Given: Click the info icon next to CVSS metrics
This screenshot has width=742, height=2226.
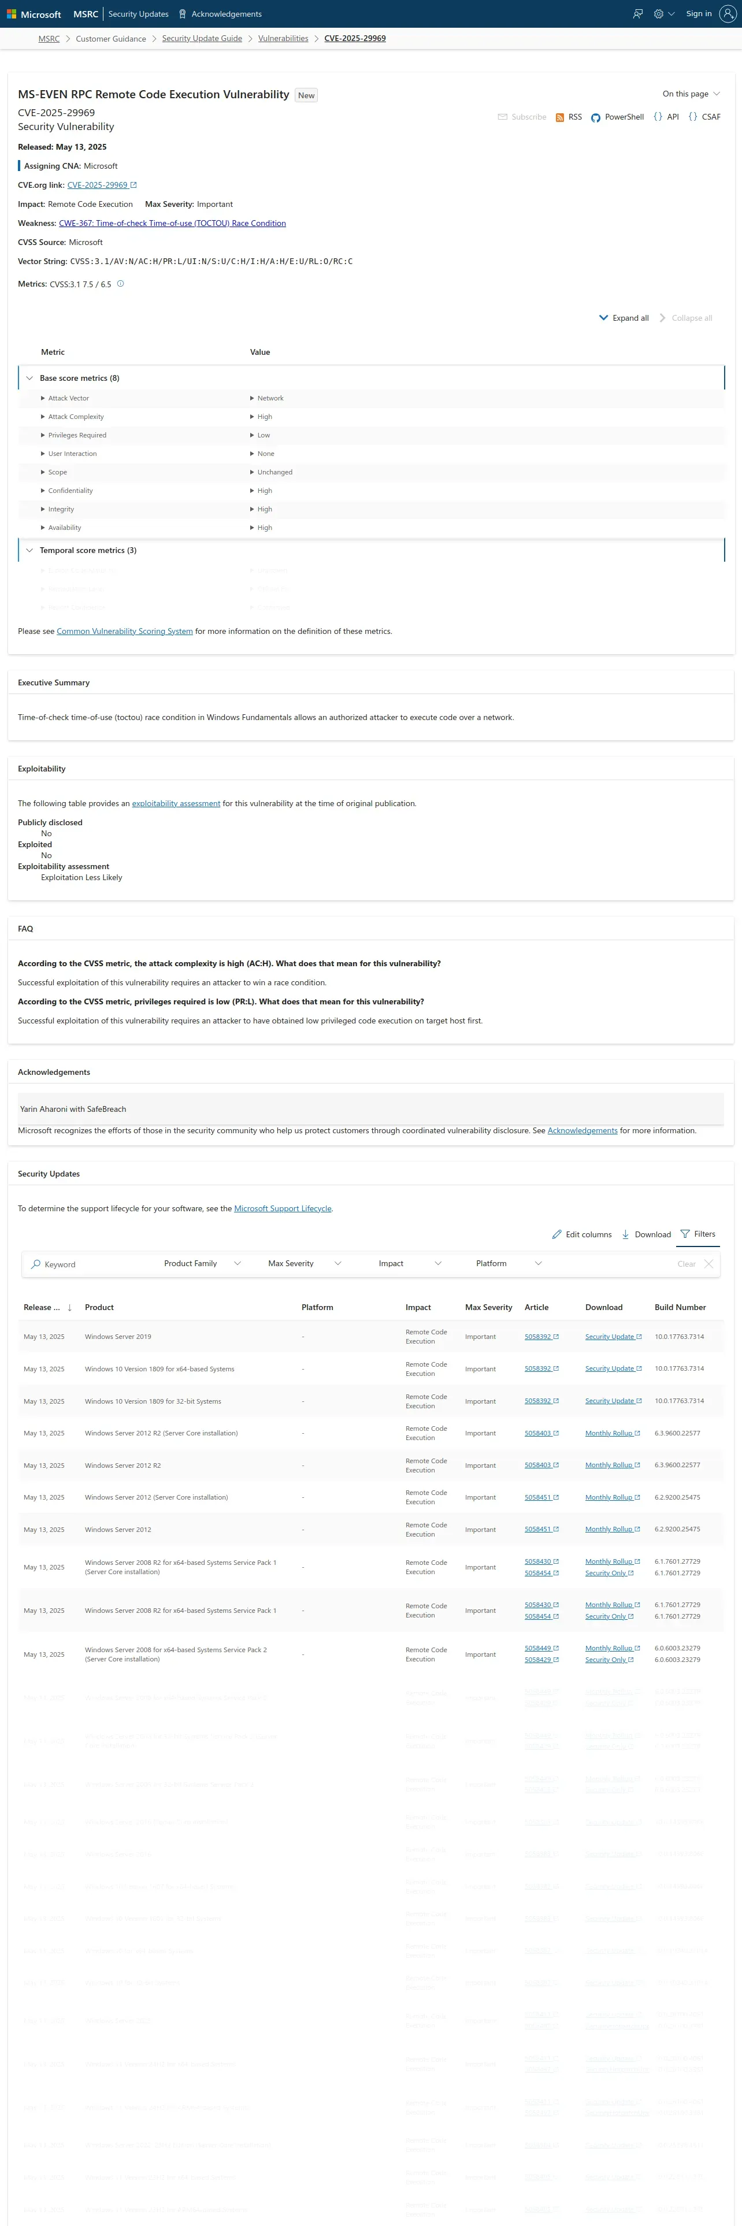Looking at the screenshot, I should pos(120,283).
